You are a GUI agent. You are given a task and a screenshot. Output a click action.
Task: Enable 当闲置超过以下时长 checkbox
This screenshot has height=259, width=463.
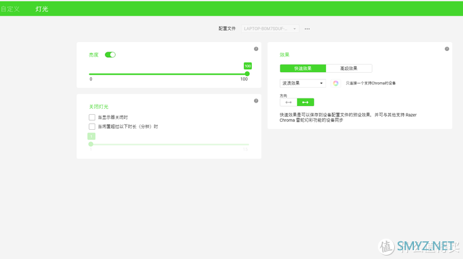click(x=92, y=126)
